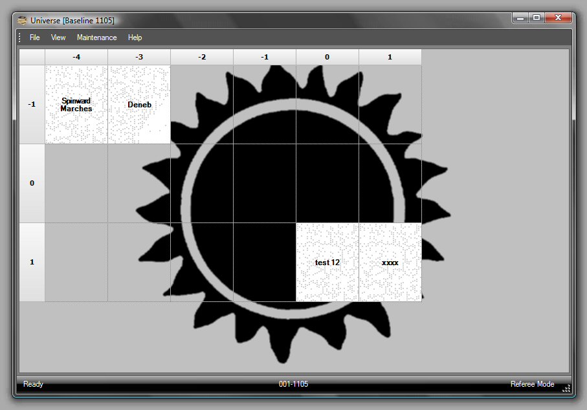Image resolution: width=587 pixels, height=410 pixels.
Task: Open the Maintenance menu
Action: pos(96,38)
